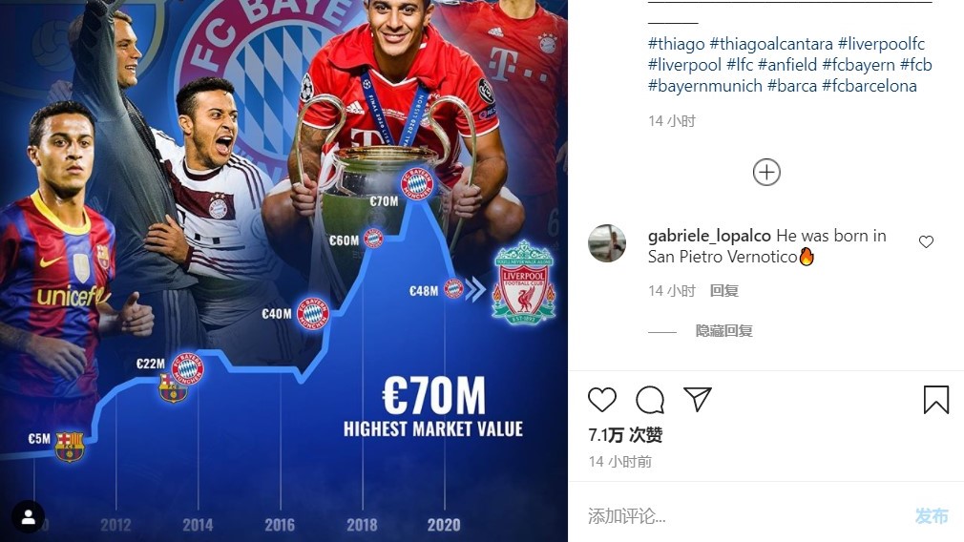
Task: Load more comments with the plus circle
Action: [766, 172]
